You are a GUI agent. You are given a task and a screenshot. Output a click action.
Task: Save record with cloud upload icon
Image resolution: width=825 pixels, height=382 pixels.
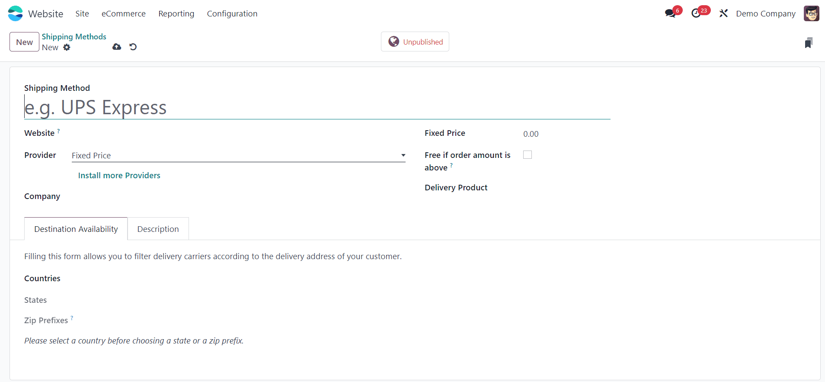coord(117,47)
